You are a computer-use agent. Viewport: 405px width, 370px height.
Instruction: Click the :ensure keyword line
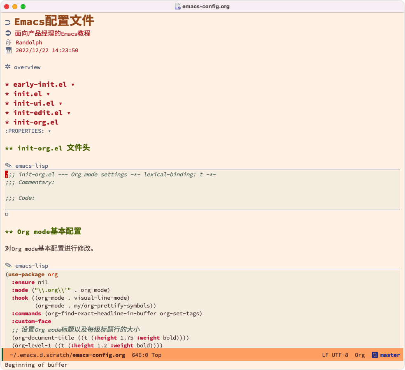[x=30, y=282]
